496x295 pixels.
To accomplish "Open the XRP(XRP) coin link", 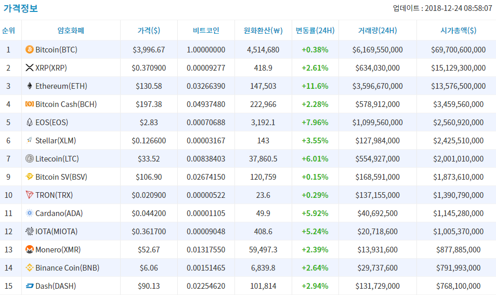I will pyautogui.click(x=51, y=68).
